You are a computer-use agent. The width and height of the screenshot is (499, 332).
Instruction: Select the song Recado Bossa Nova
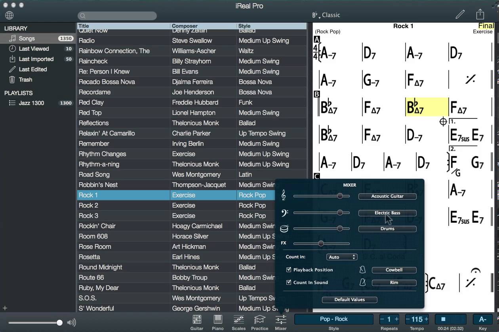click(192, 82)
